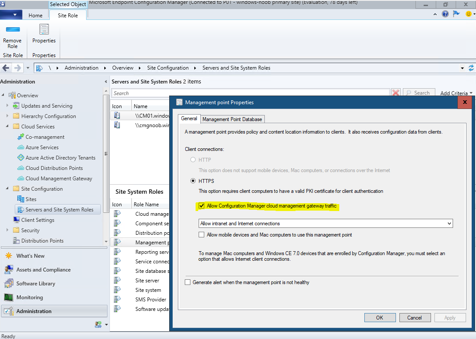Open help with the question mark icon

(x=445, y=14)
